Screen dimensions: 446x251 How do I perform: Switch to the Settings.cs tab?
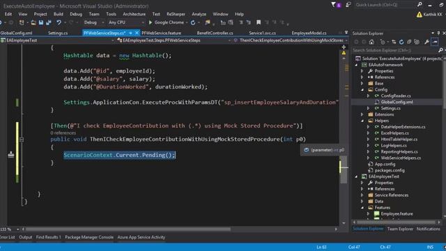pyautogui.click(x=58, y=33)
